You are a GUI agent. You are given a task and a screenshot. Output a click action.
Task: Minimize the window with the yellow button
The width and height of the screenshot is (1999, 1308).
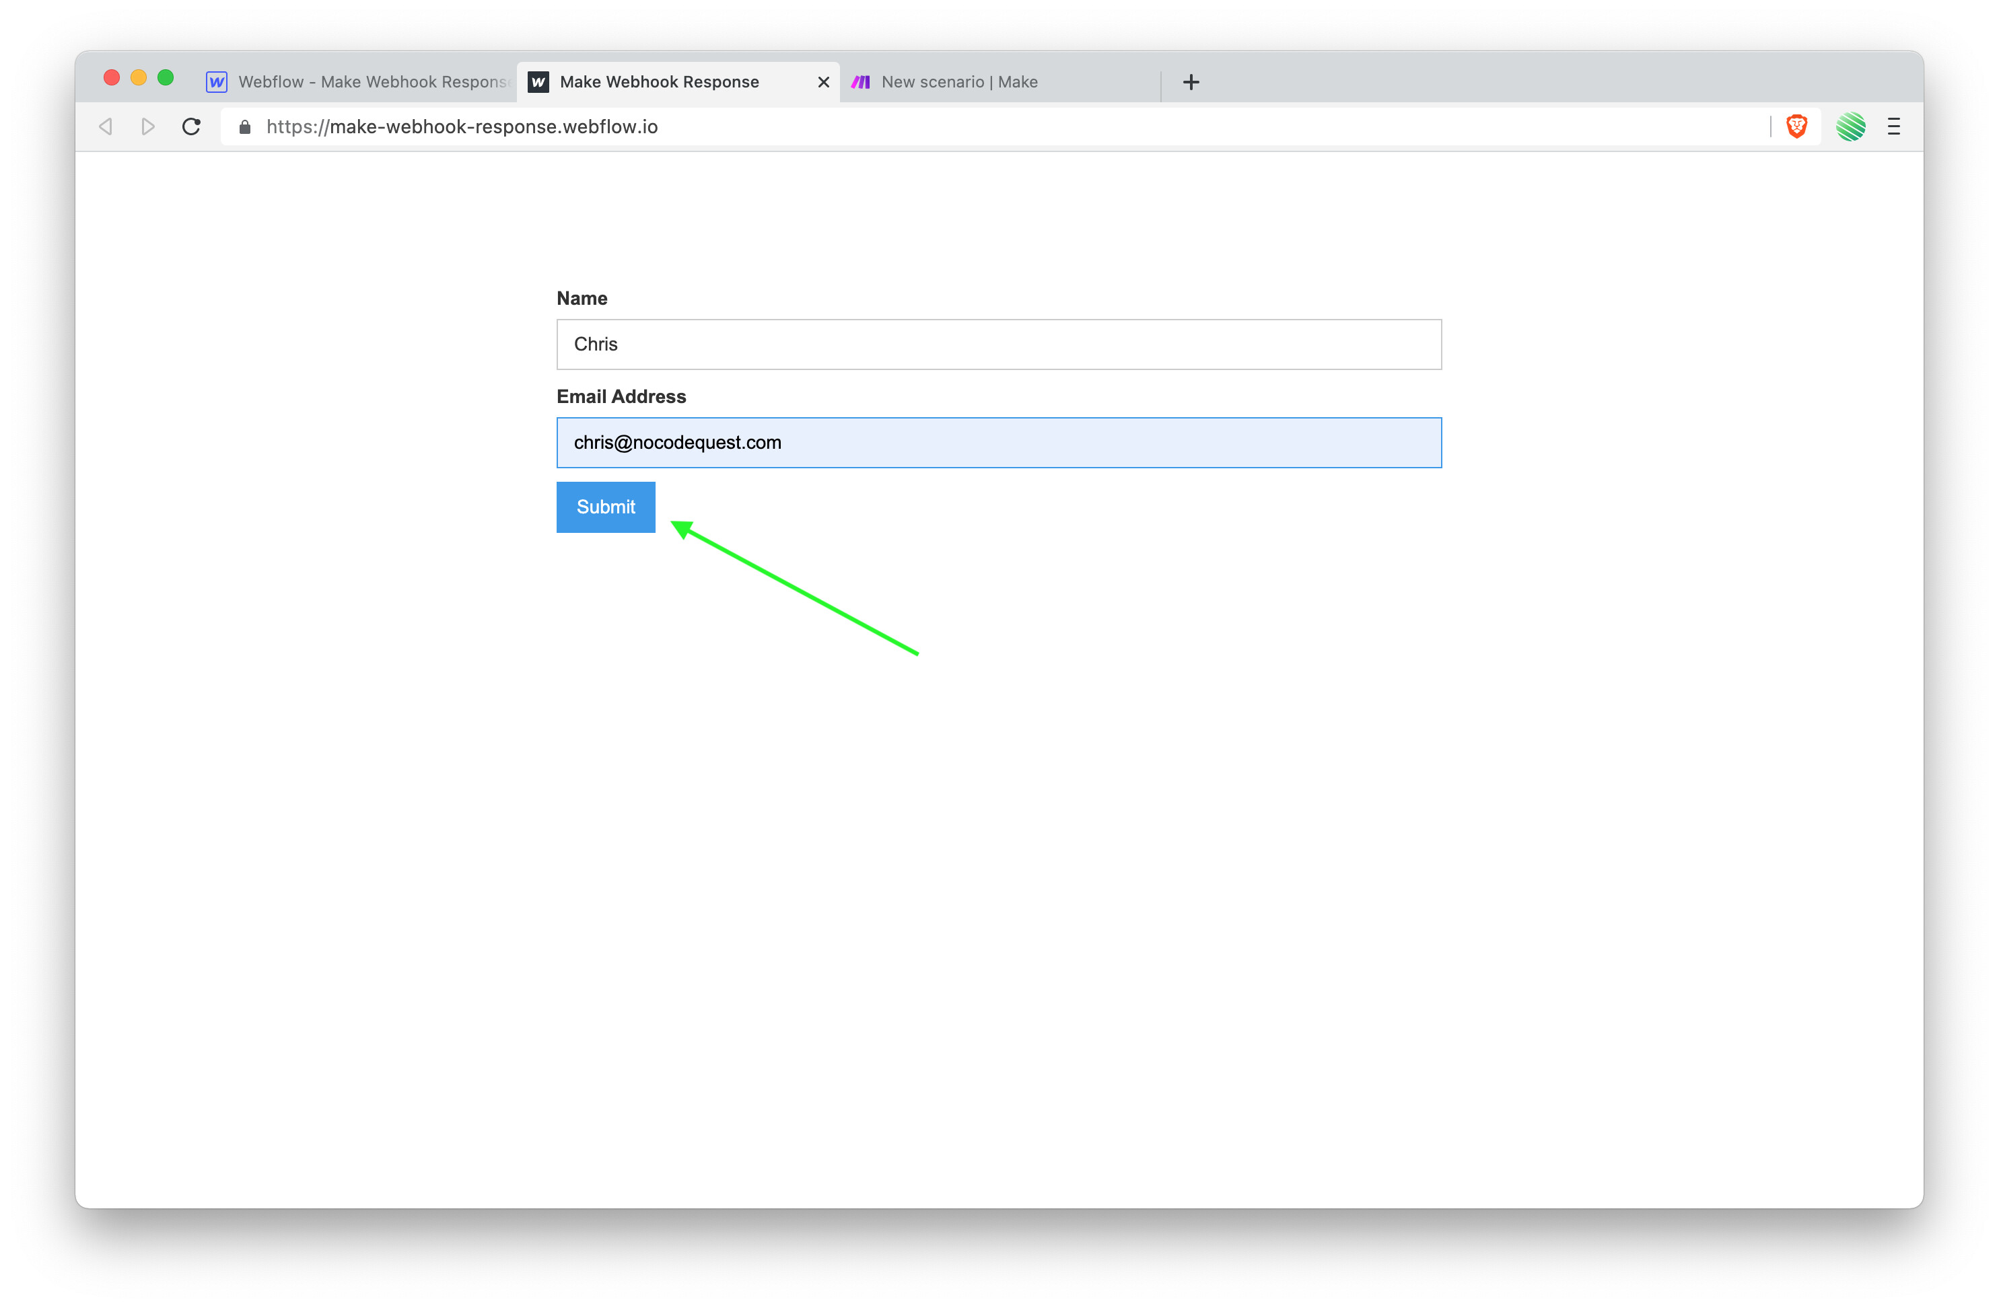click(x=139, y=78)
